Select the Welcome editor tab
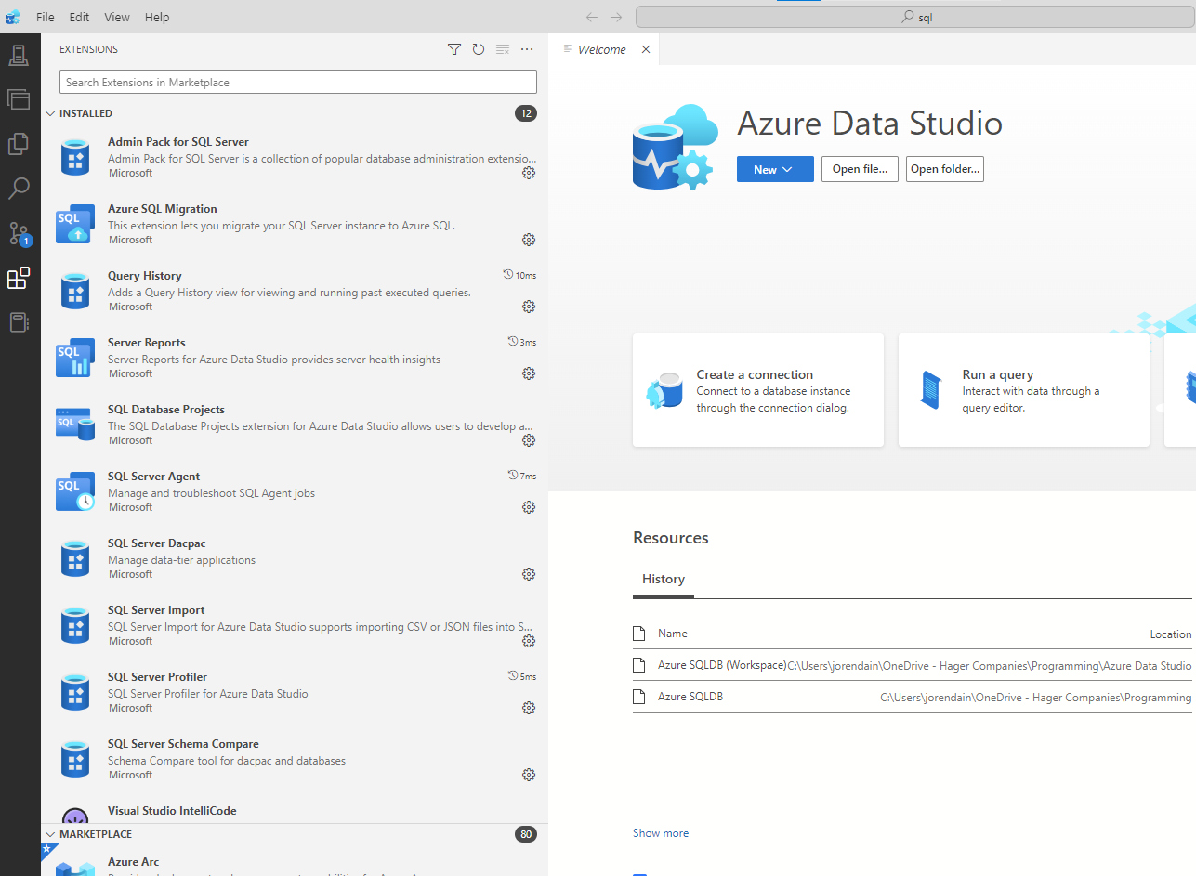 pos(601,49)
